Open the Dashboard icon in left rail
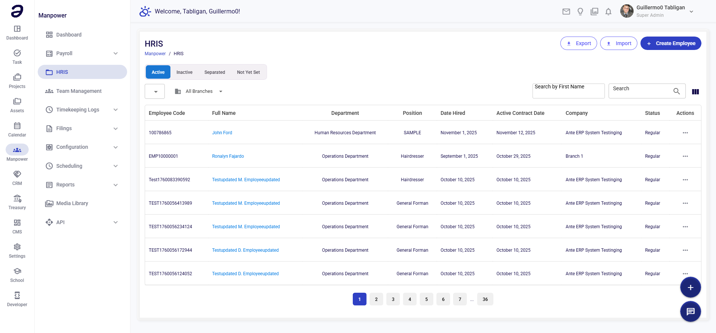The width and height of the screenshot is (716, 333). coord(17,29)
